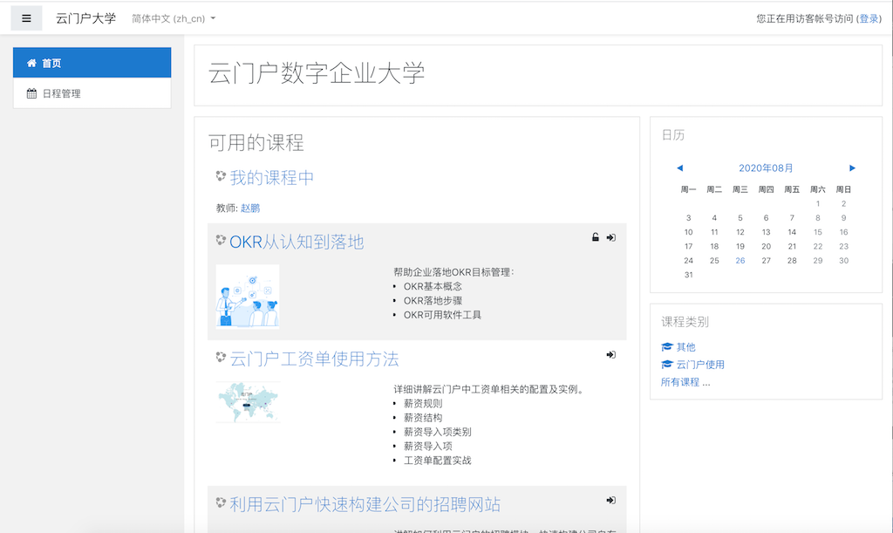Open the 利用云门户快速构建公司的招聘网站 course
Image resolution: width=893 pixels, height=533 pixels.
(x=365, y=504)
